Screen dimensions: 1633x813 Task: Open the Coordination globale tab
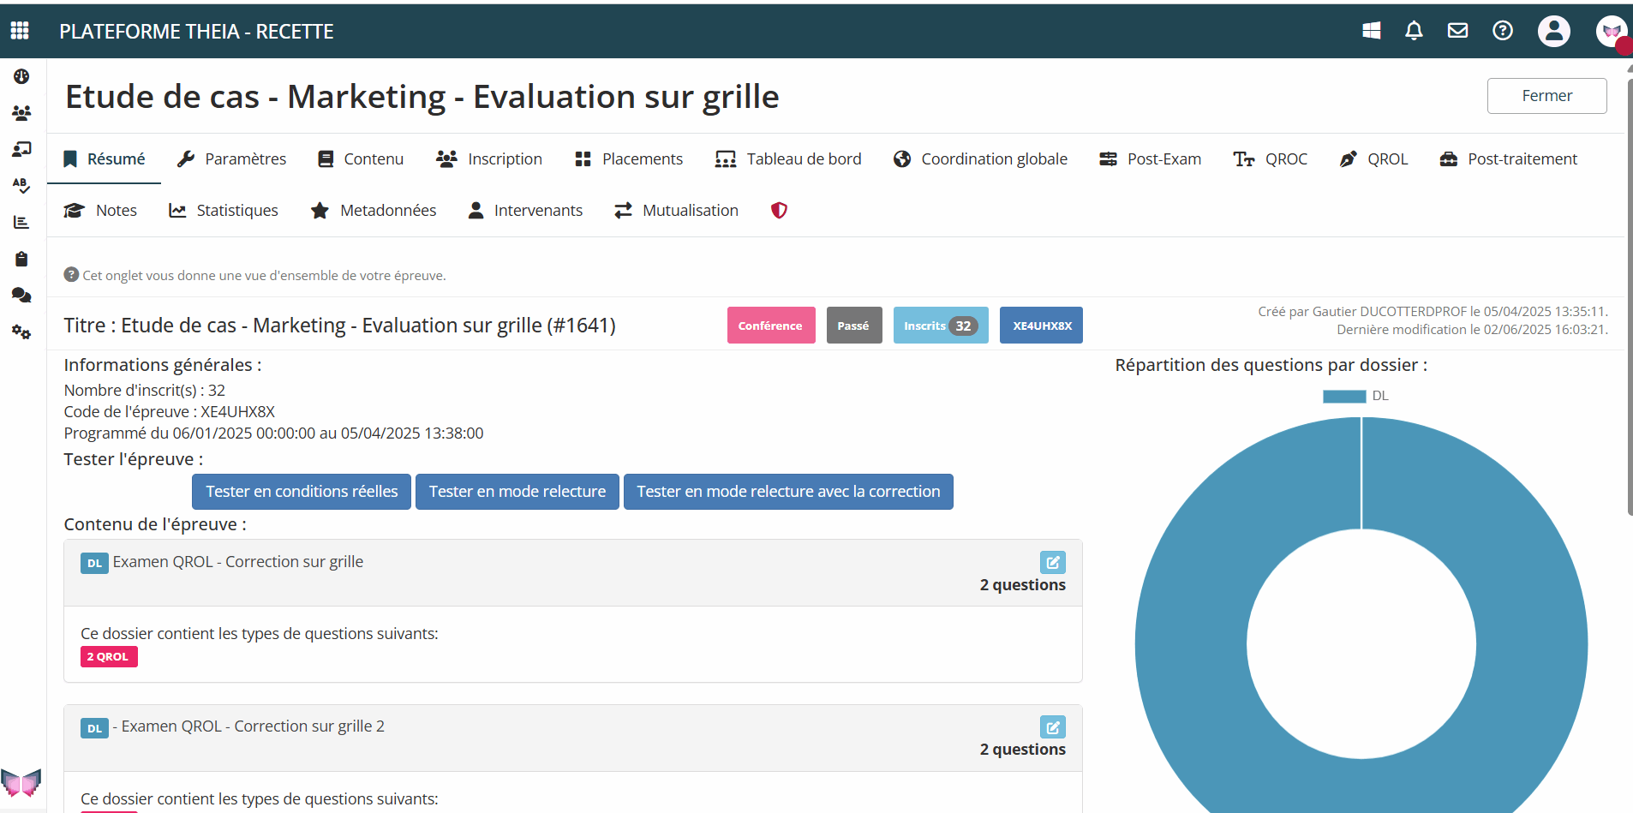pyautogui.click(x=980, y=158)
